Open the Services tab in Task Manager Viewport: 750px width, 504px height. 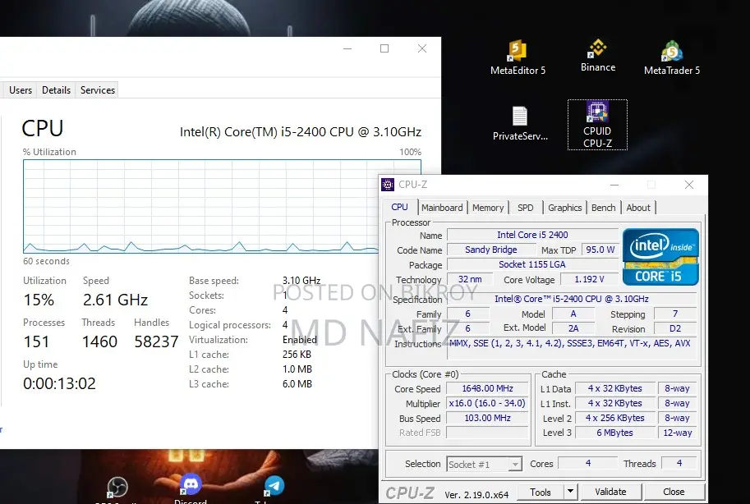tap(98, 90)
